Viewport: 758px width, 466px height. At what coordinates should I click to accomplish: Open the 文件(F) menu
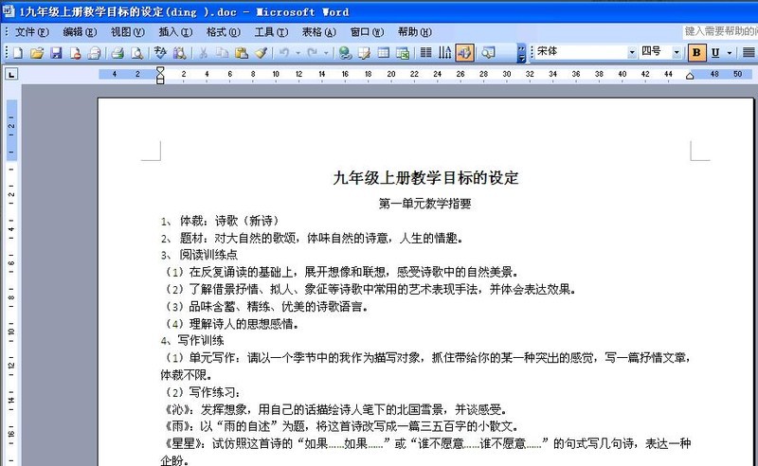31,32
